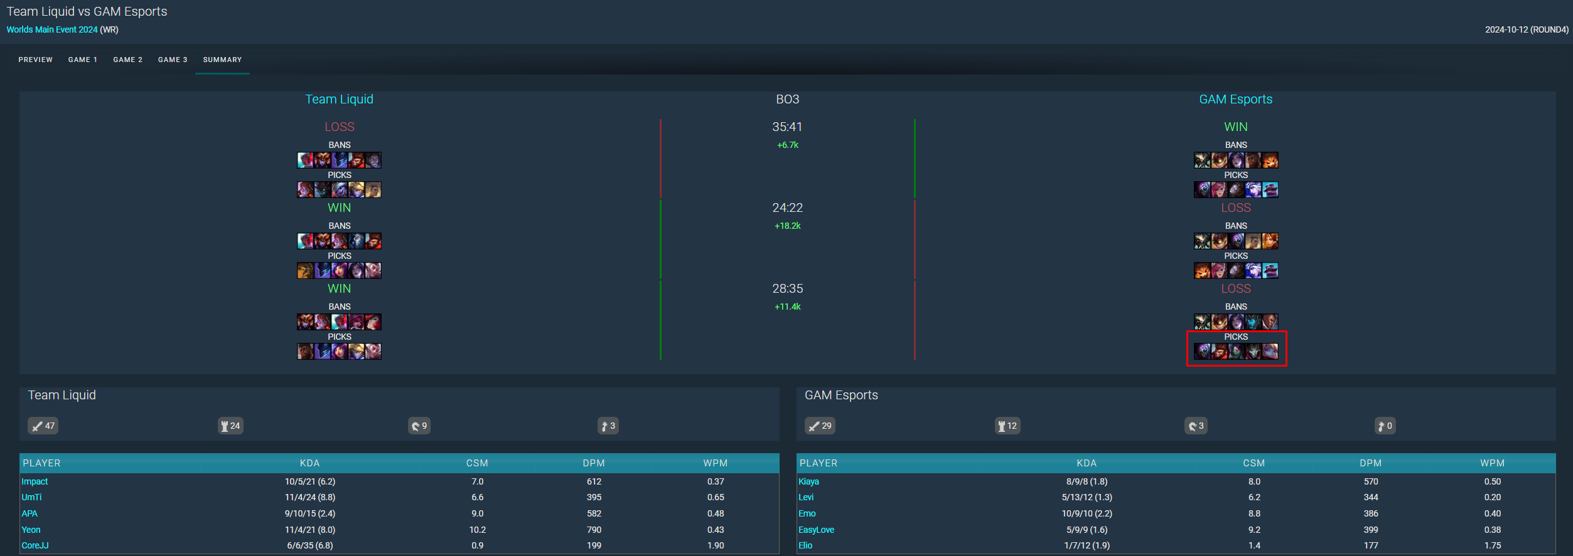
Task: Click Team Liquid's dragons badge showing 9
Action: click(419, 426)
